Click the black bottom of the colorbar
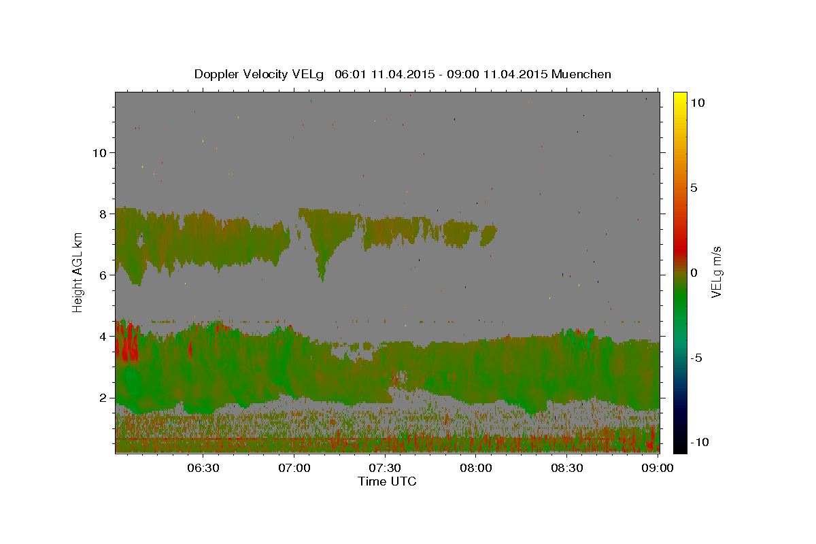816x544 pixels. 679,445
